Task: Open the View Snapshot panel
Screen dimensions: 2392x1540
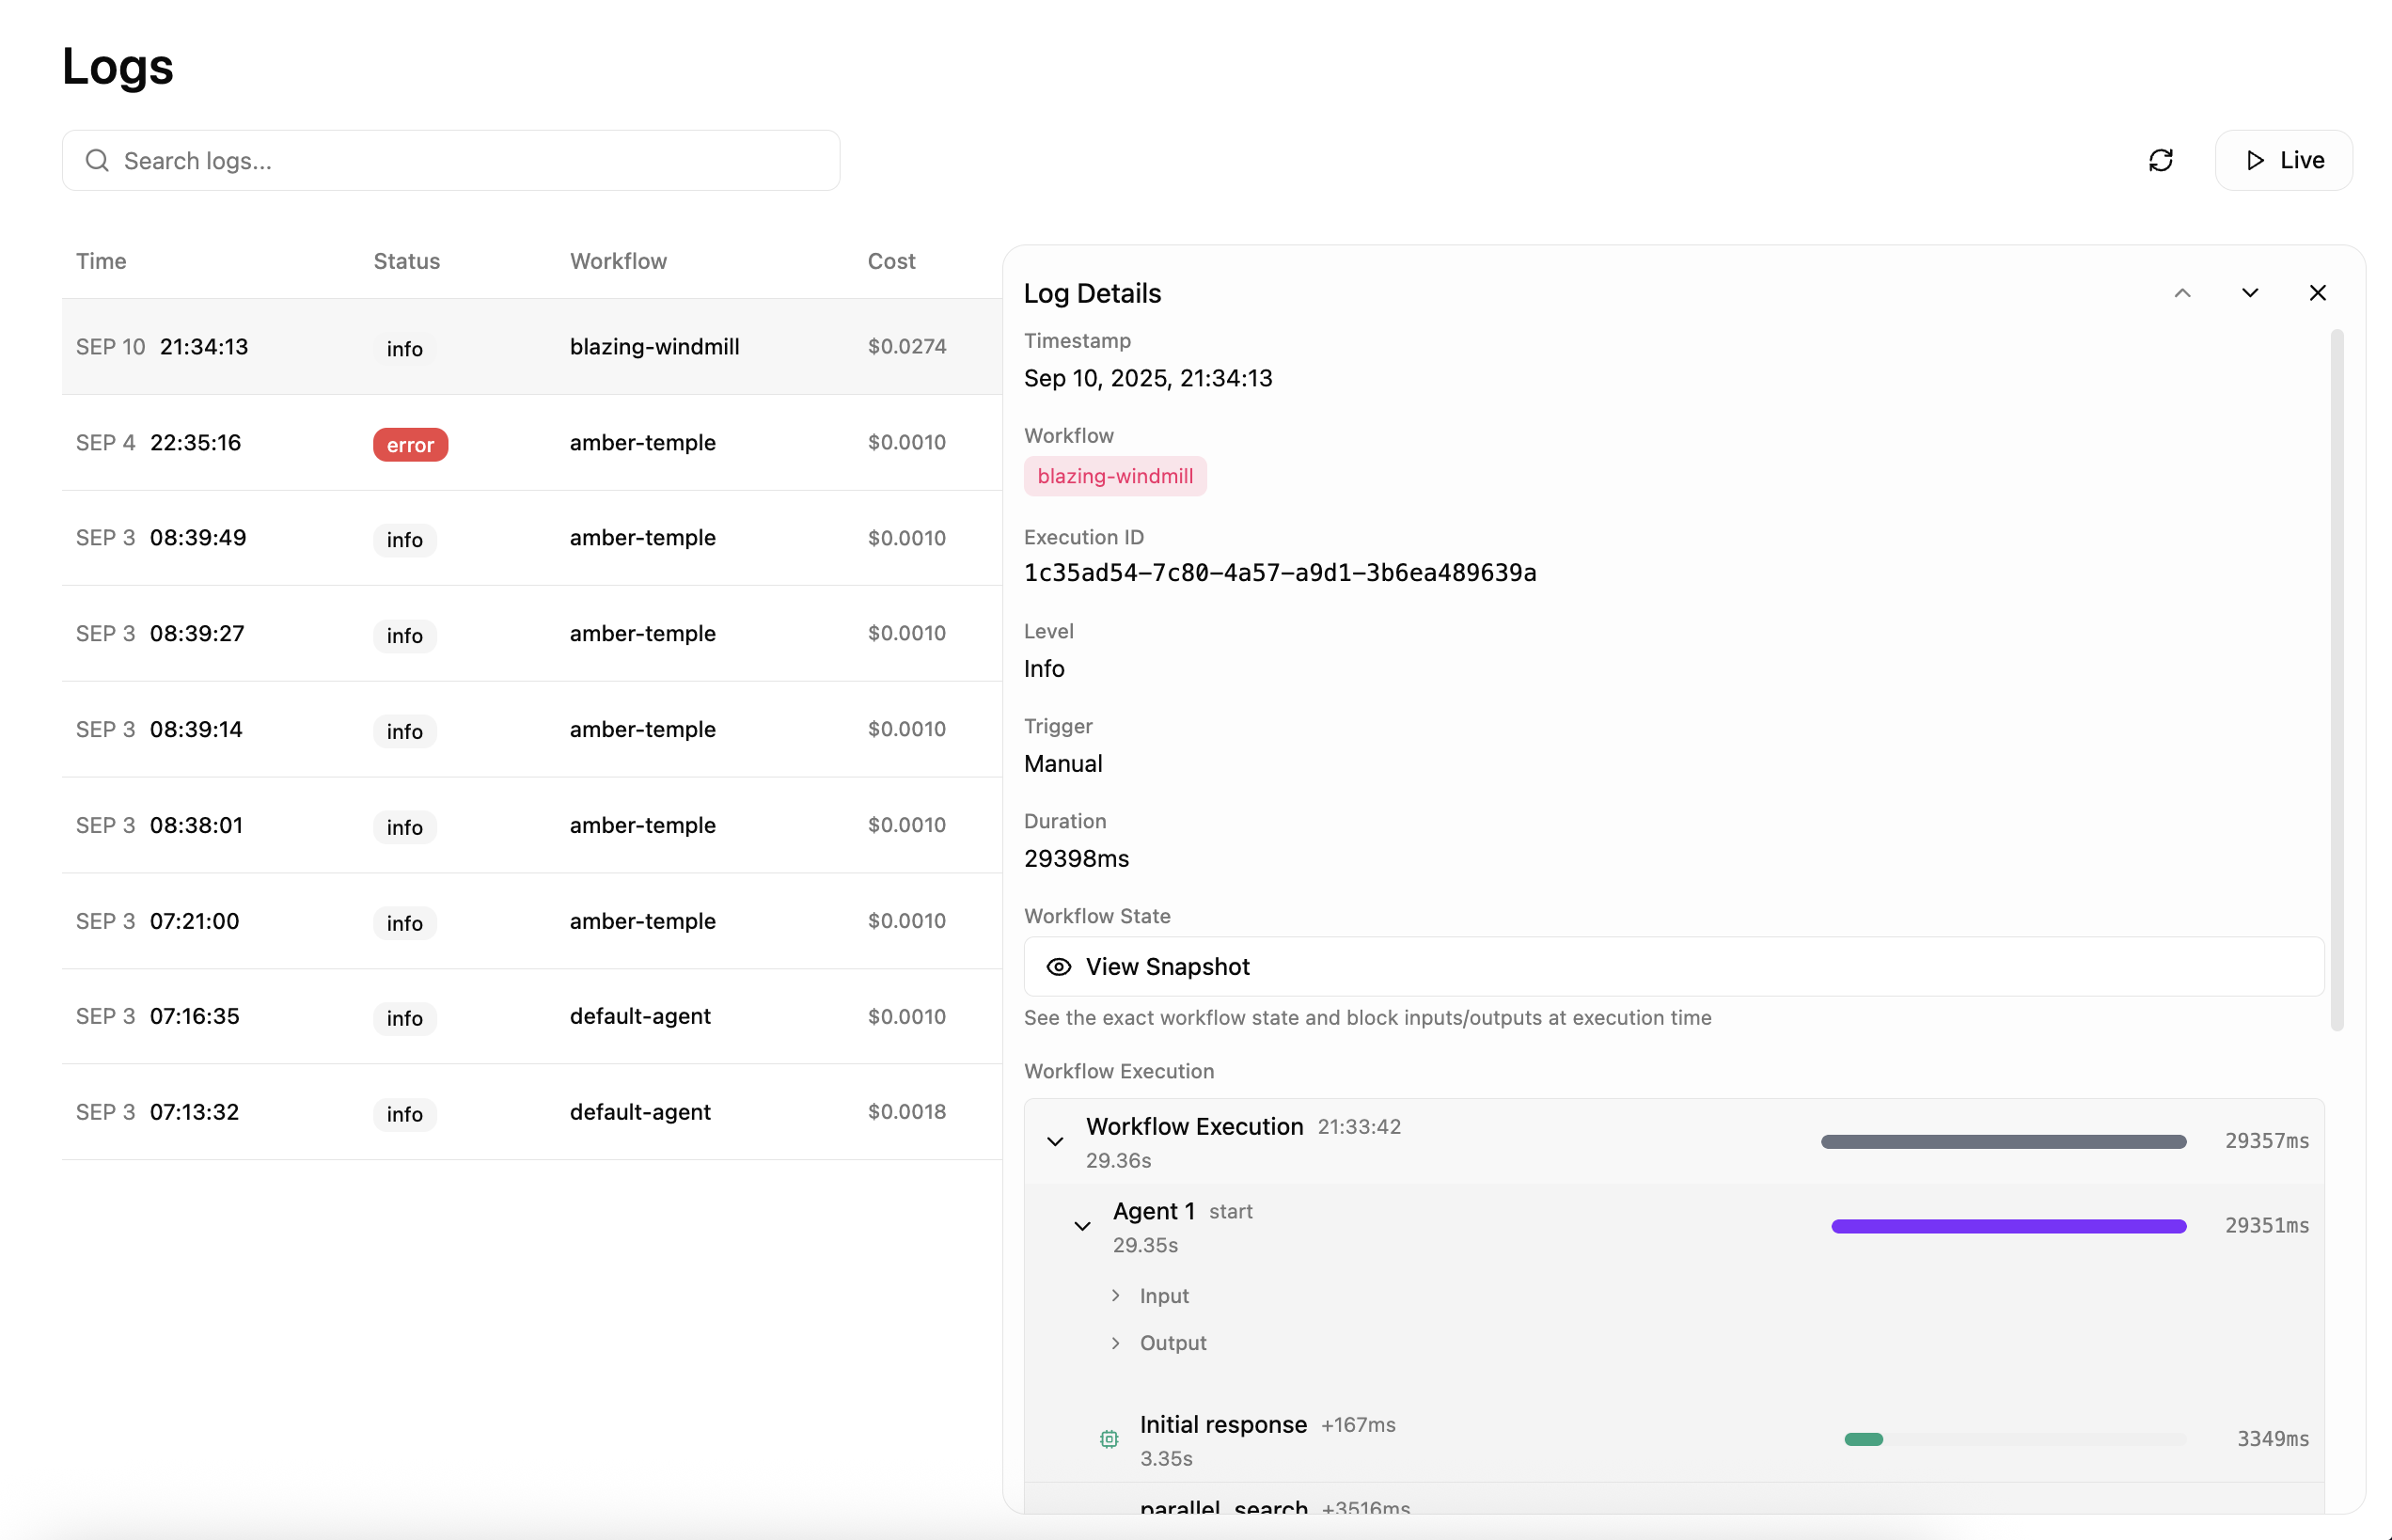Action: pyautogui.click(x=1167, y=967)
